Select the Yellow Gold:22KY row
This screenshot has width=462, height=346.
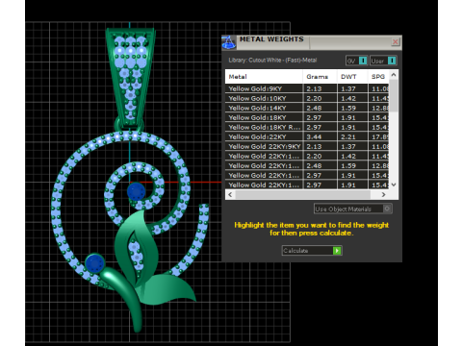coord(307,136)
